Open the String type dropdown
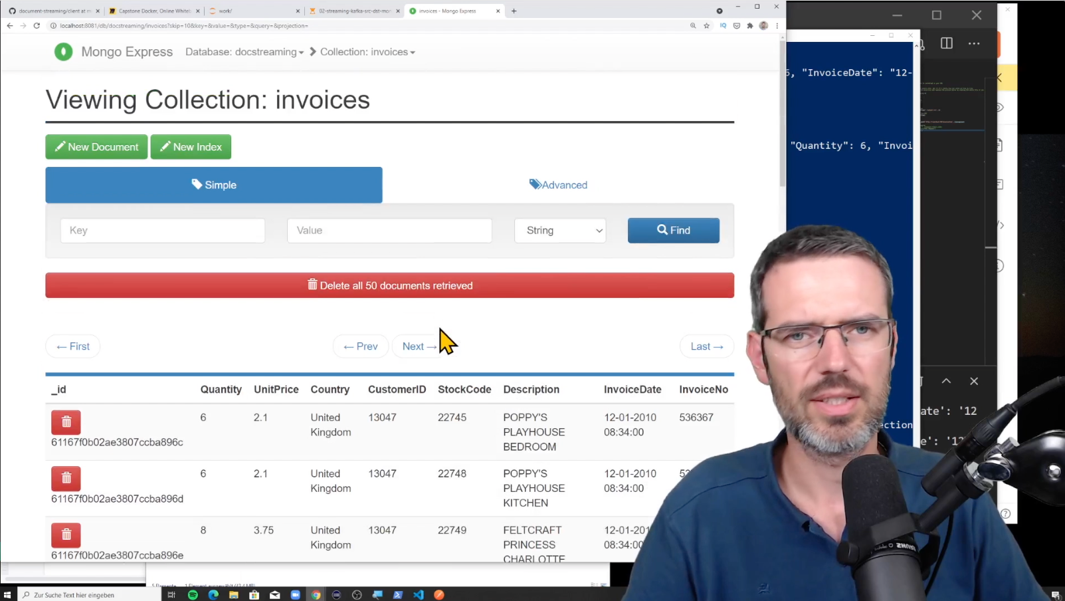1065x601 pixels. tap(560, 230)
